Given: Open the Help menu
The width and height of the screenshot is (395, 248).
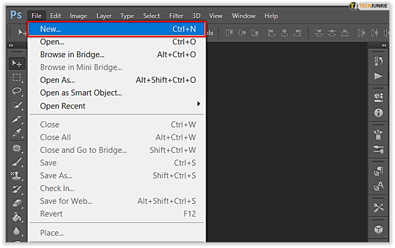Looking at the screenshot, I should pyautogui.click(x=271, y=16).
